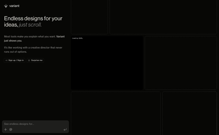Click the Variant dotted logo icon
The height and width of the screenshot is (135, 219).
click(x=6, y=6)
